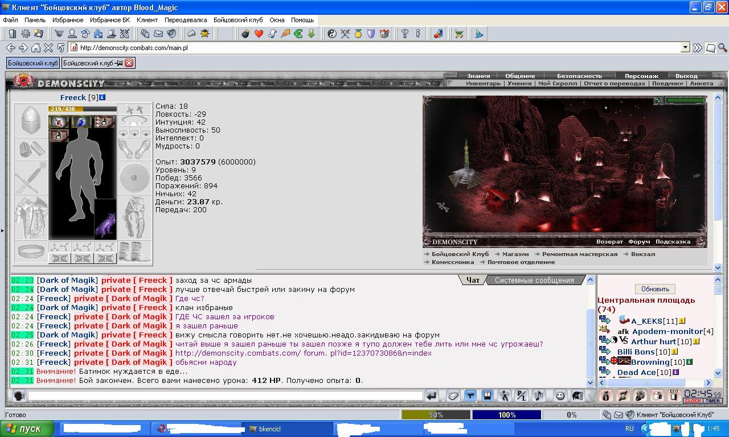Expand the double-arrow go button
The image size is (729, 437).
coord(698,48)
